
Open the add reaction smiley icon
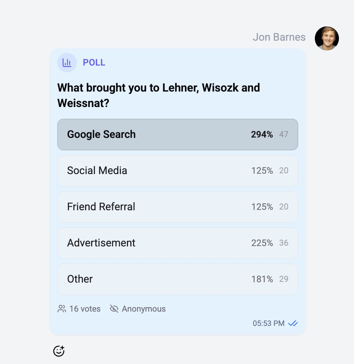(59, 351)
